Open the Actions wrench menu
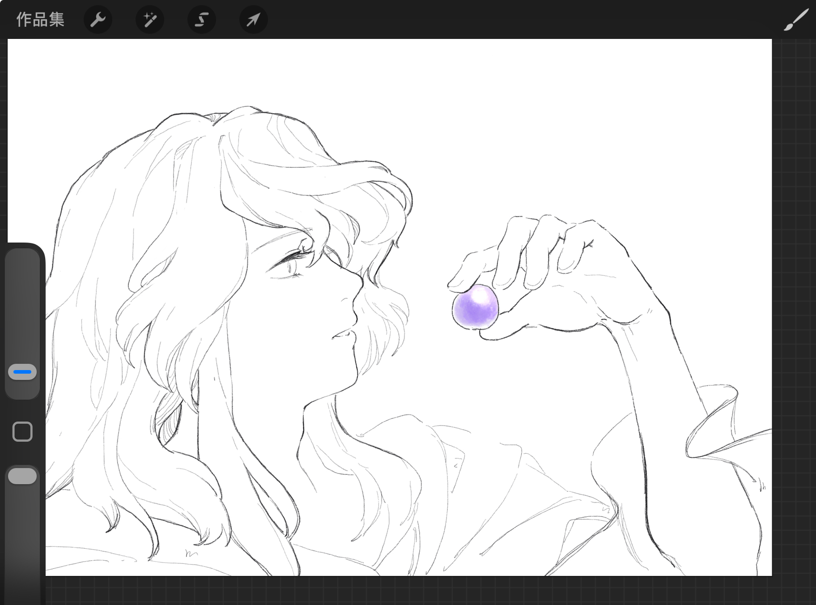The height and width of the screenshot is (605, 816). [98, 20]
